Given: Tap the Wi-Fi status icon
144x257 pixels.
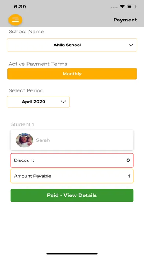Looking at the screenshot, I should point(122,7).
